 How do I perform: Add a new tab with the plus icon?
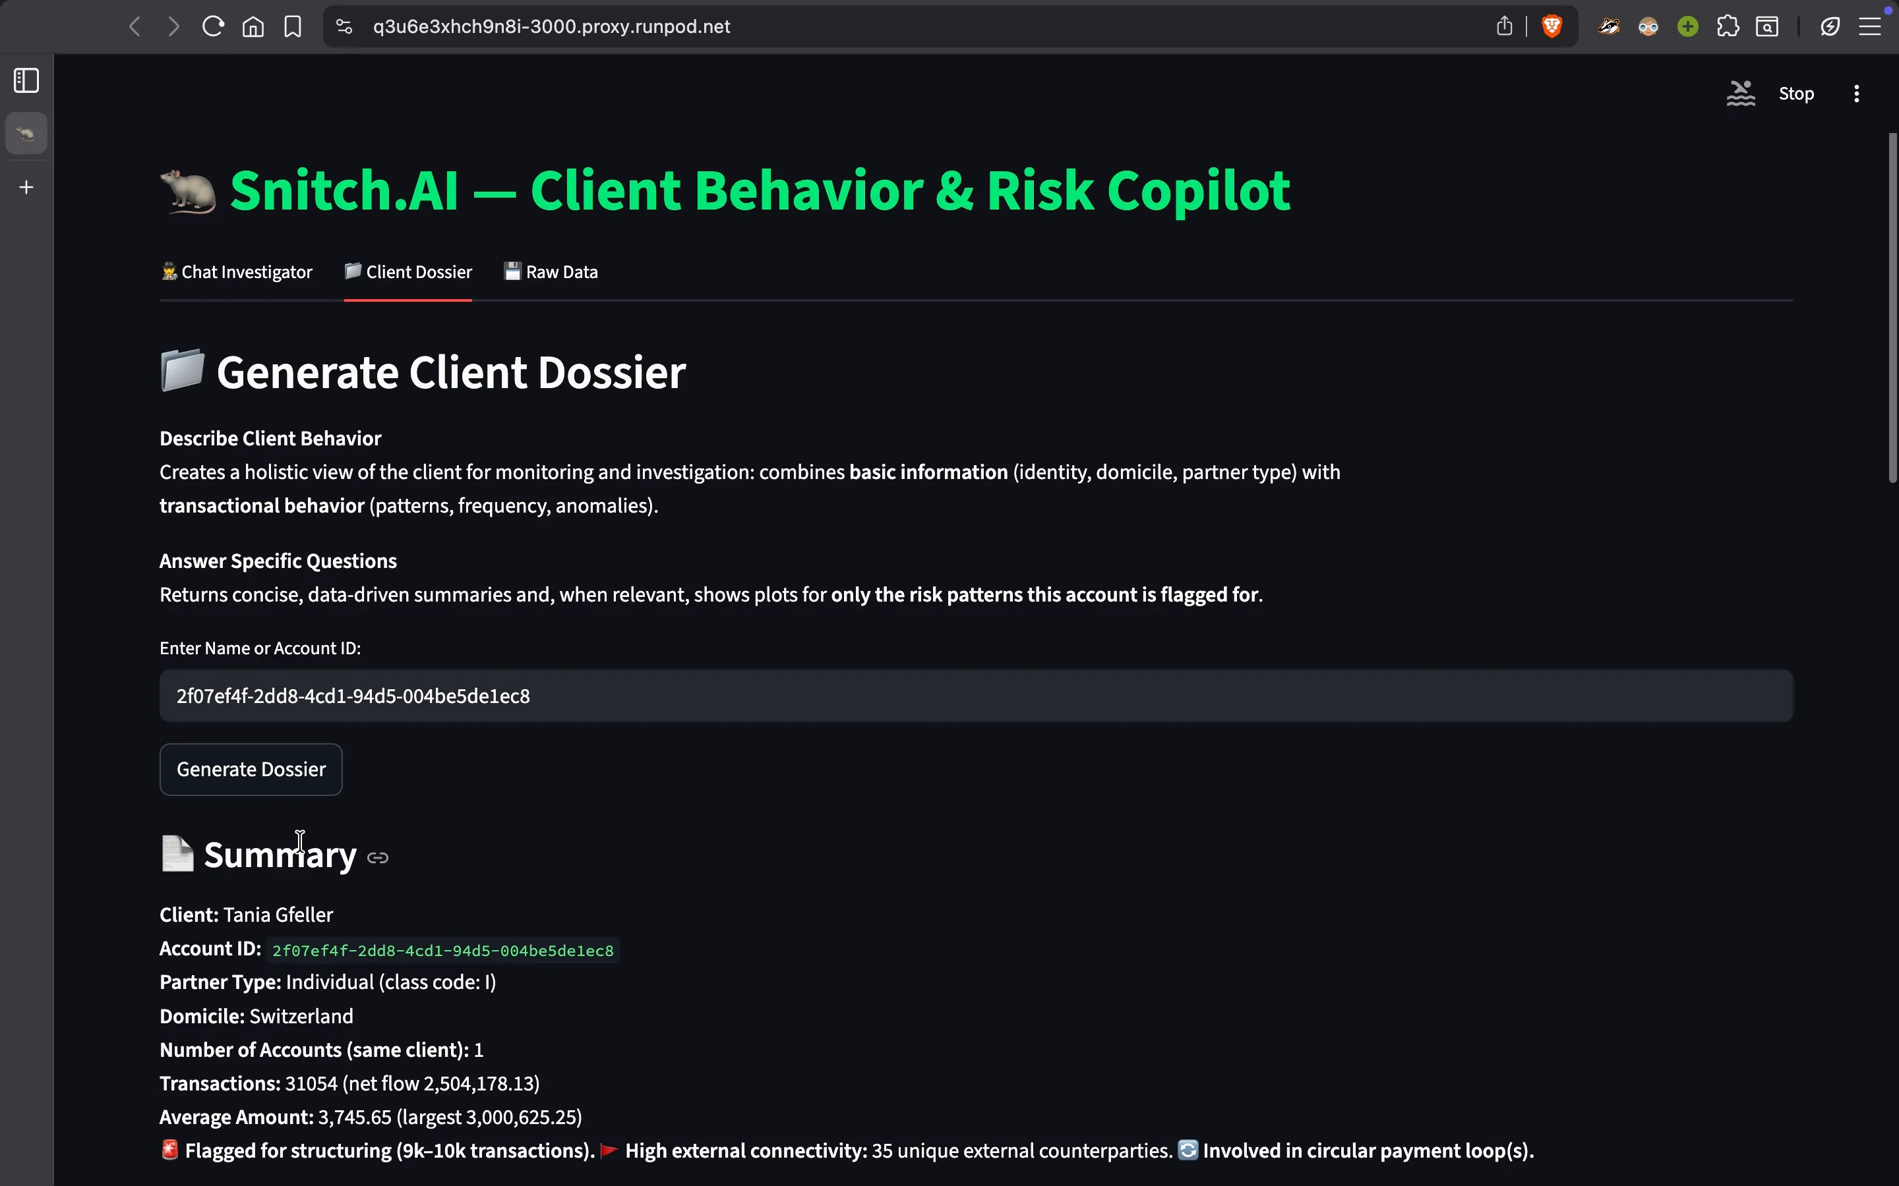[x=26, y=186]
